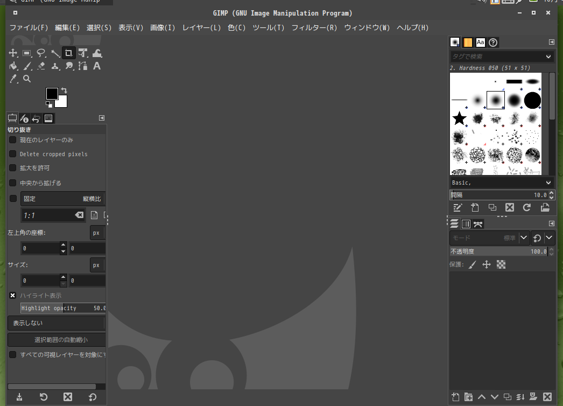
Task: Open position unit px dropdown under 左上角の座標
Action: (x=97, y=233)
